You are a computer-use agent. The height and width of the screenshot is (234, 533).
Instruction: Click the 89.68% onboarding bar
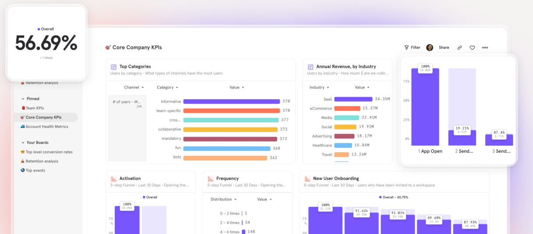click(434, 227)
